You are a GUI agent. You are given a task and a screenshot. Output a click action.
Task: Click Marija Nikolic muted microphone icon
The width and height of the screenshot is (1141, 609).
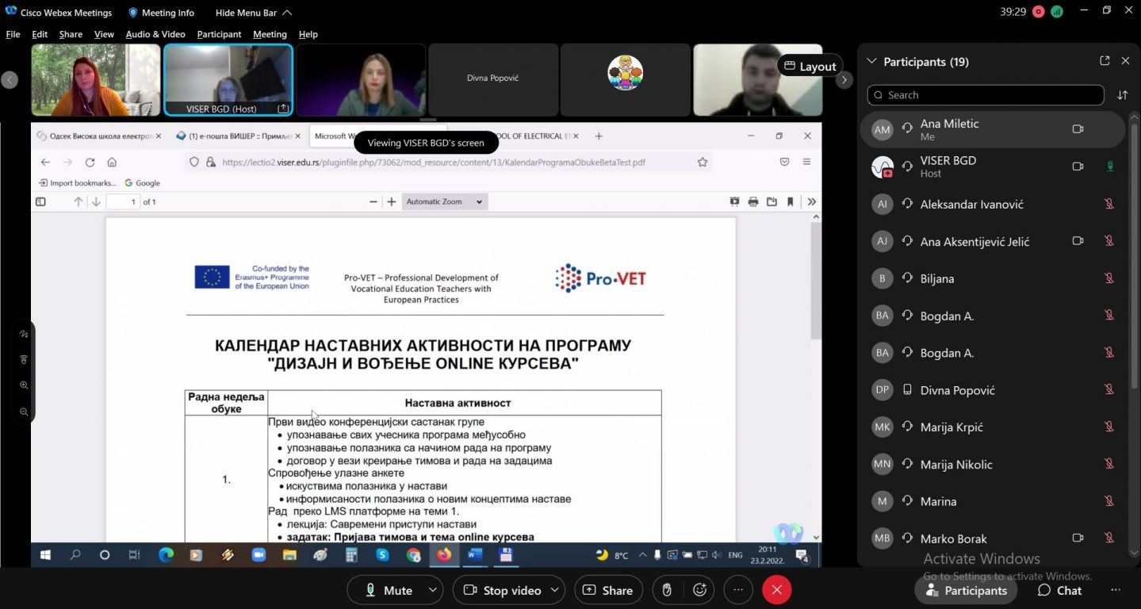click(1109, 464)
